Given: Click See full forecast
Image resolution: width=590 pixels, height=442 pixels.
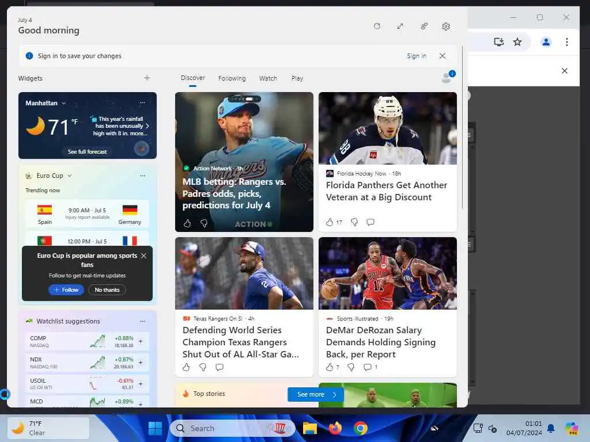Looking at the screenshot, I should (x=88, y=151).
